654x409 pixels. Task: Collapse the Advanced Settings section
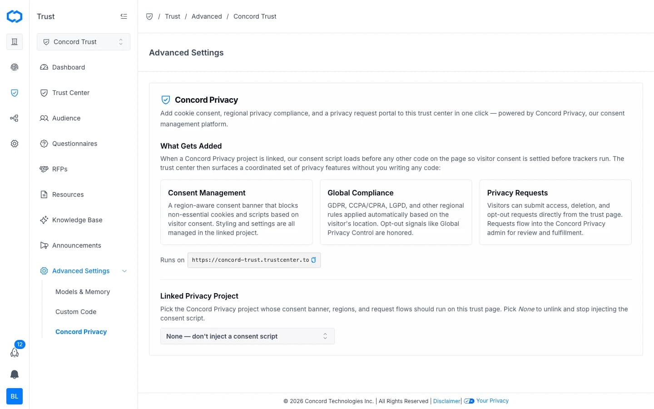124,271
